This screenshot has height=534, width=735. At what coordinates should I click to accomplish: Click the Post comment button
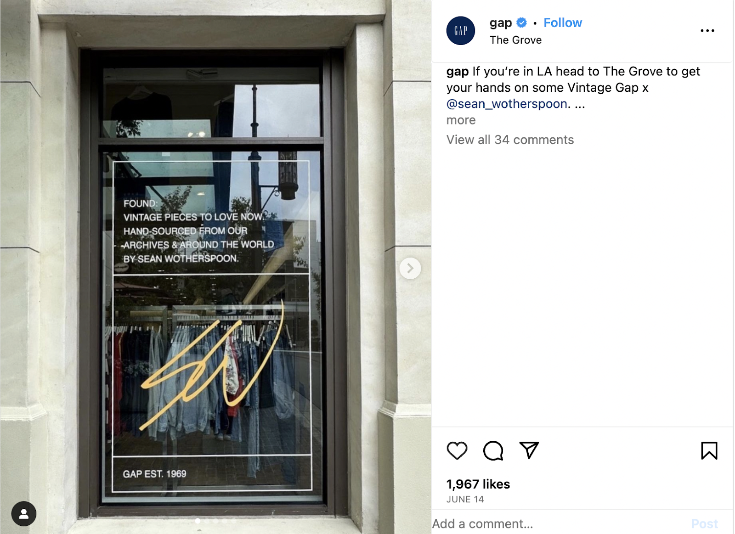click(704, 524)
